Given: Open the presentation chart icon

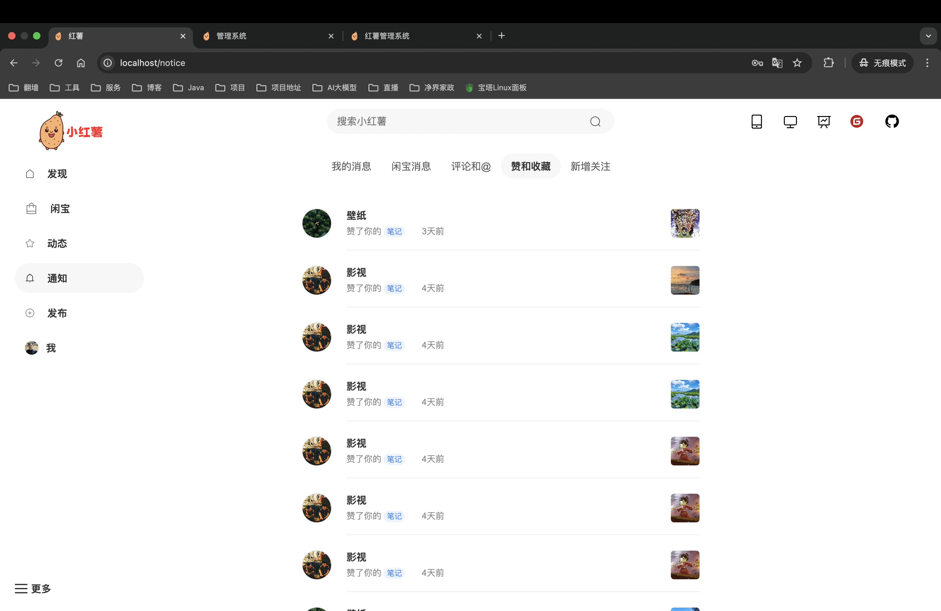Looking at the screenshot, I should (x=824, y=121).
